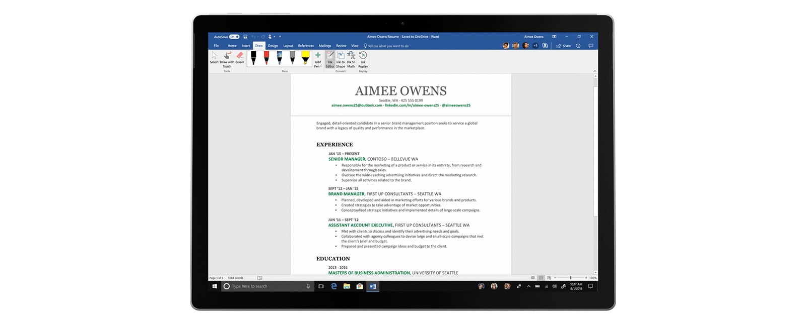This screenshot has width=806, height=324.
Task: Convert with Ink to Shape
Action: tap(341, 59)
